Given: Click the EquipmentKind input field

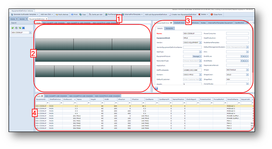Looking at the screenshot, I should pos(192,38).
